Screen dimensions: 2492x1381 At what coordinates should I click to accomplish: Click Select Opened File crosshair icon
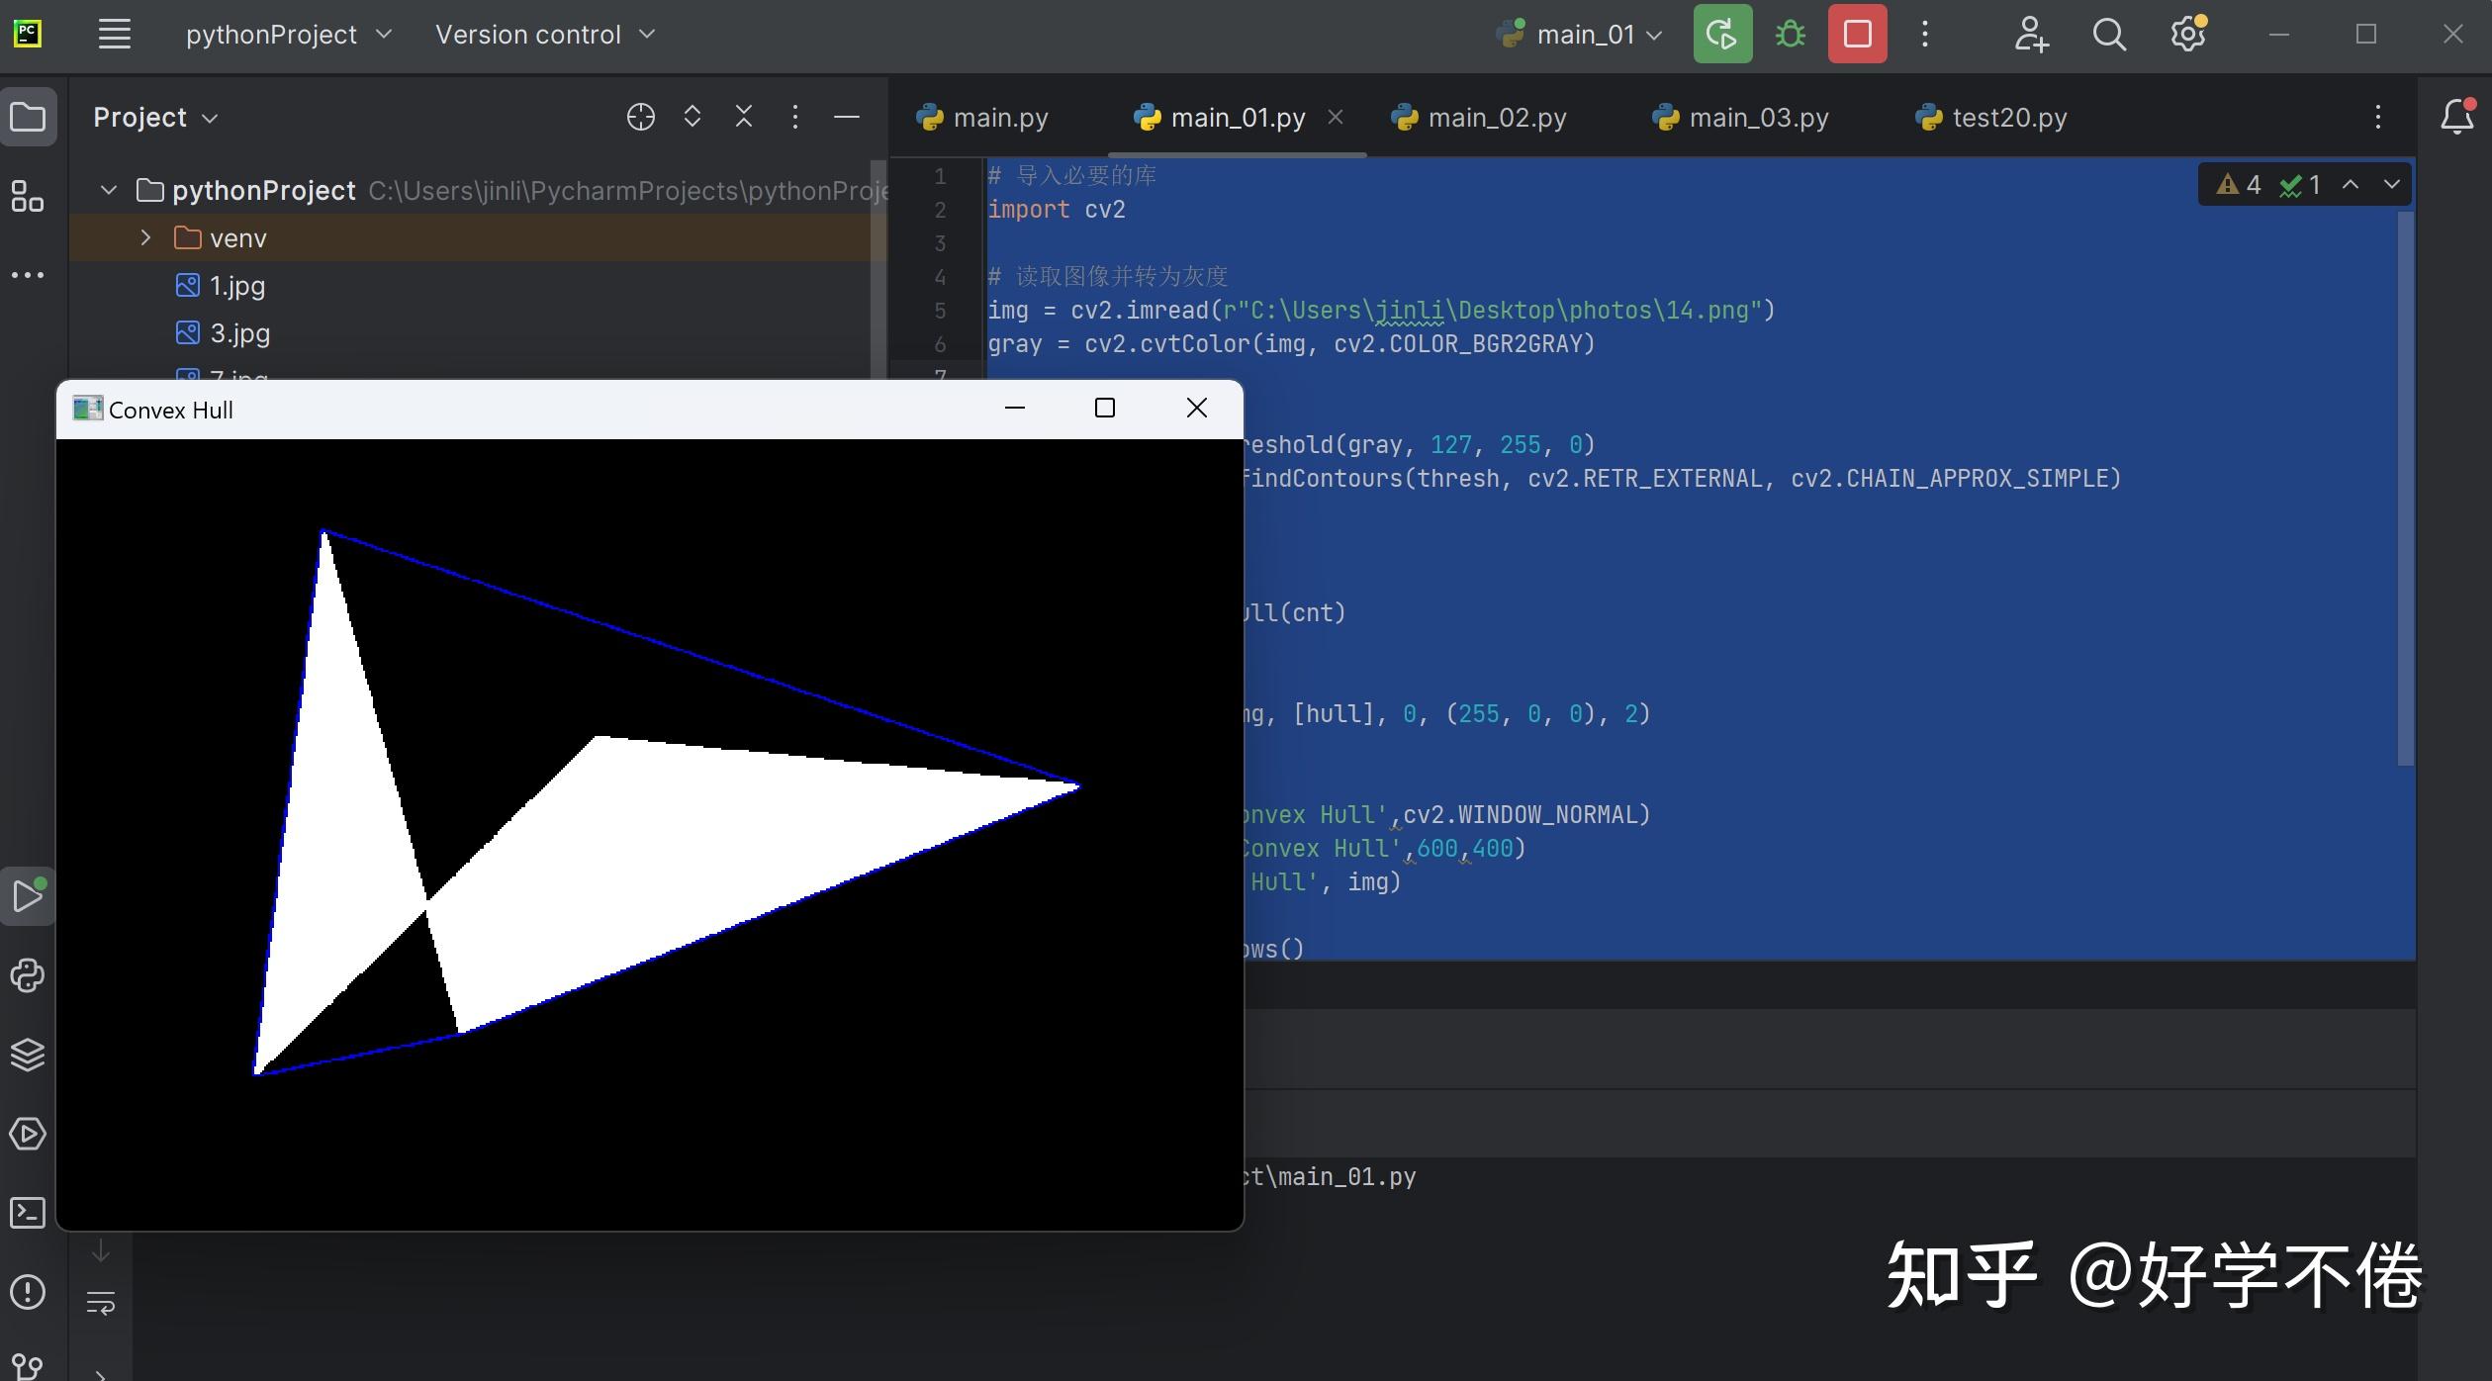(x=640, y=117)
